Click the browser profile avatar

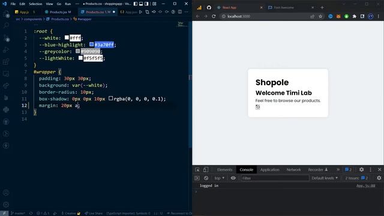[371, 16]
